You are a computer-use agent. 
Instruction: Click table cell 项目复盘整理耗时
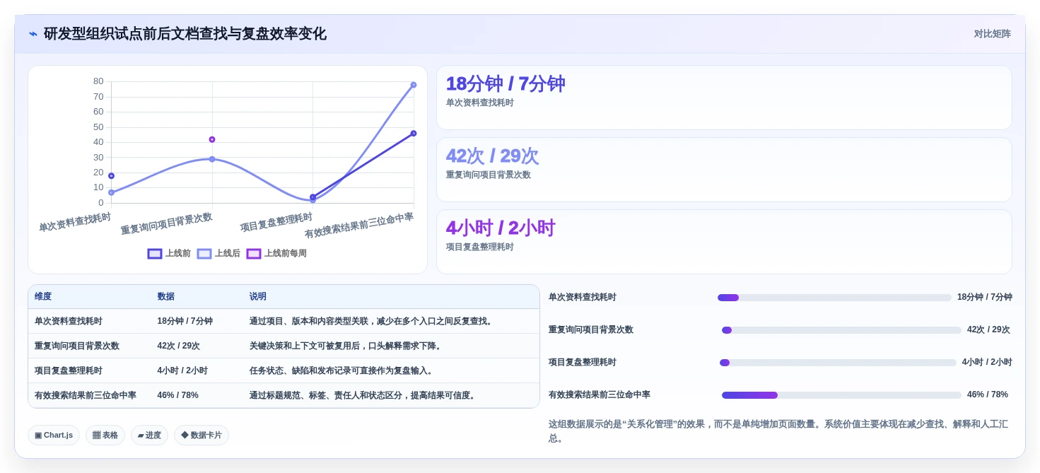[69, 370]
